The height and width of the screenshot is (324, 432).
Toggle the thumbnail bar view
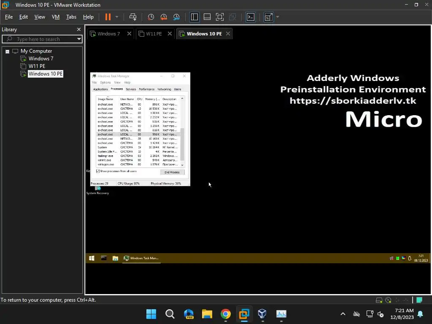coord(207,17)
